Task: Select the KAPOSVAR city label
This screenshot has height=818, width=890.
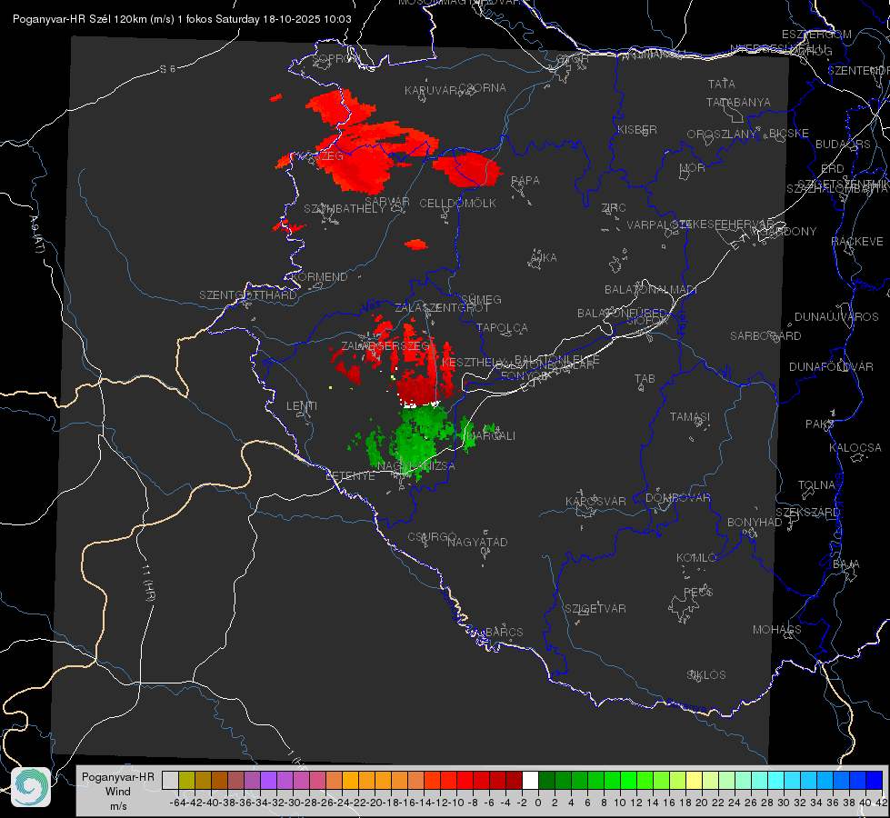Action: (596, 501)
